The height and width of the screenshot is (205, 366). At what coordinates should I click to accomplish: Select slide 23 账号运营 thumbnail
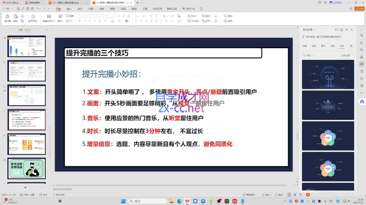point(26,169)
